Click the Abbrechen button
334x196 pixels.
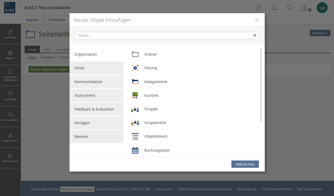coord(245,164)
